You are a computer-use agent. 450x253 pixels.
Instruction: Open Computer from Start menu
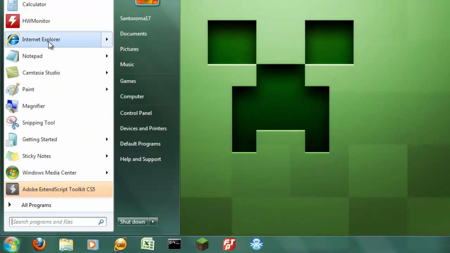coord(132,97)
